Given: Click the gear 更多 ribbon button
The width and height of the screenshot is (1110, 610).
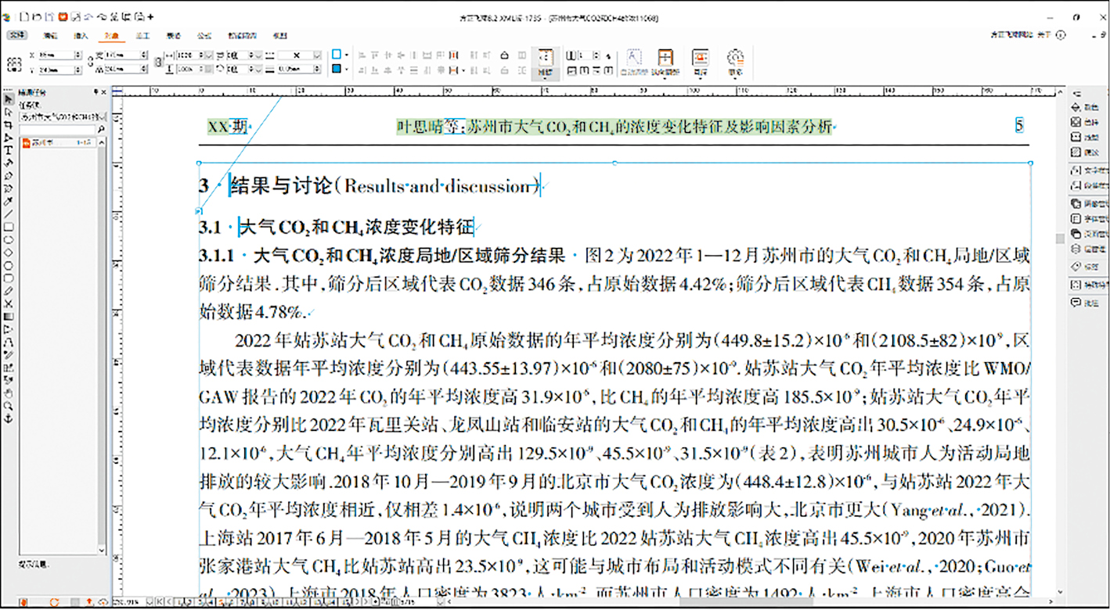Looking at the screenshot, I should coord(734,63).
